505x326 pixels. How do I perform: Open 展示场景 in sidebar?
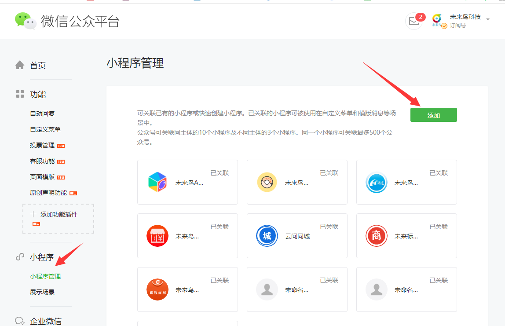pos(42,292)
